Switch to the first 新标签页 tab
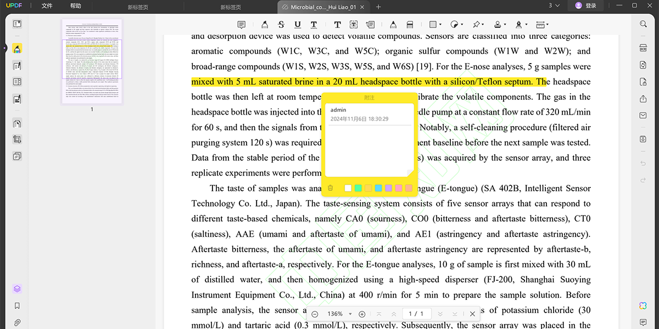 coord(138,7)
